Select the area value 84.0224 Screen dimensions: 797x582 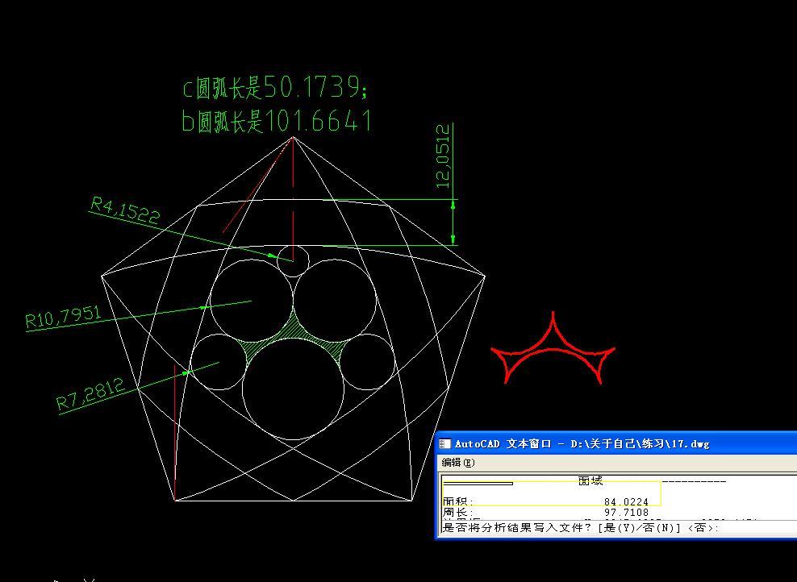626,501
